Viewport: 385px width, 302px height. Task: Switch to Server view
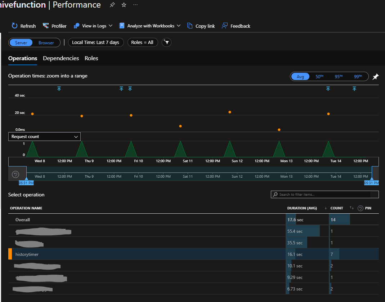[21, 43]
